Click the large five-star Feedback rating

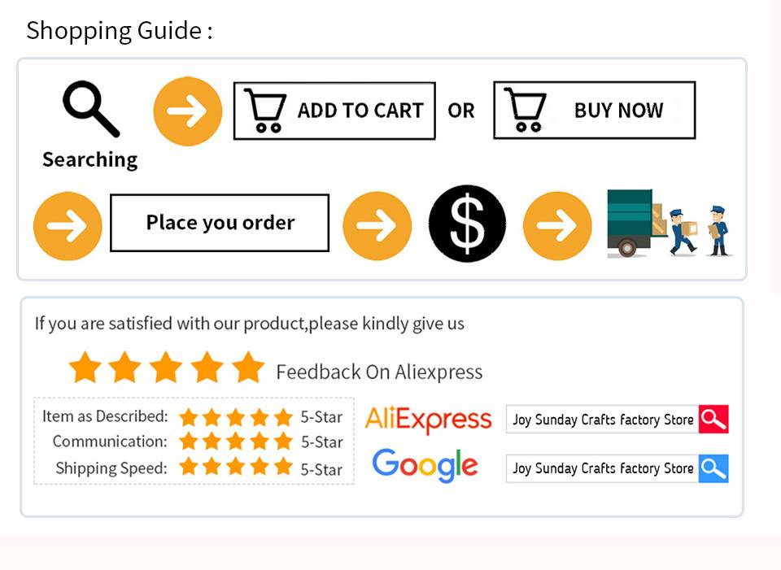[x=167, y=368]
